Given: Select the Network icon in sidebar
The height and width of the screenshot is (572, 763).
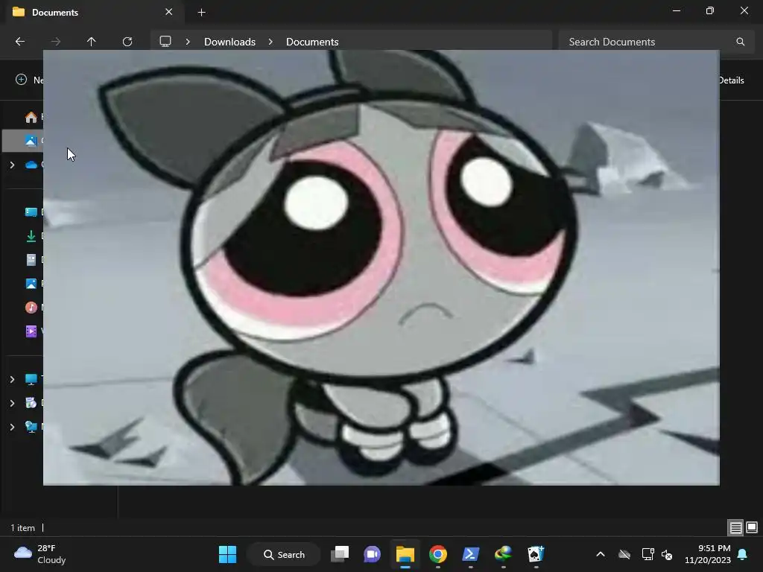Looking at the screenshot, I should coord(31,427).
